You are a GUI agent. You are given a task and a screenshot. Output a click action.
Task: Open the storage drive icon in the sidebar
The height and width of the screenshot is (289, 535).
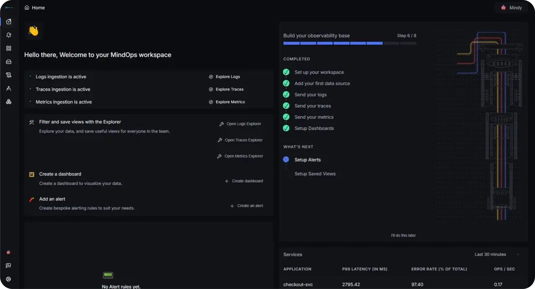(9, 62)
